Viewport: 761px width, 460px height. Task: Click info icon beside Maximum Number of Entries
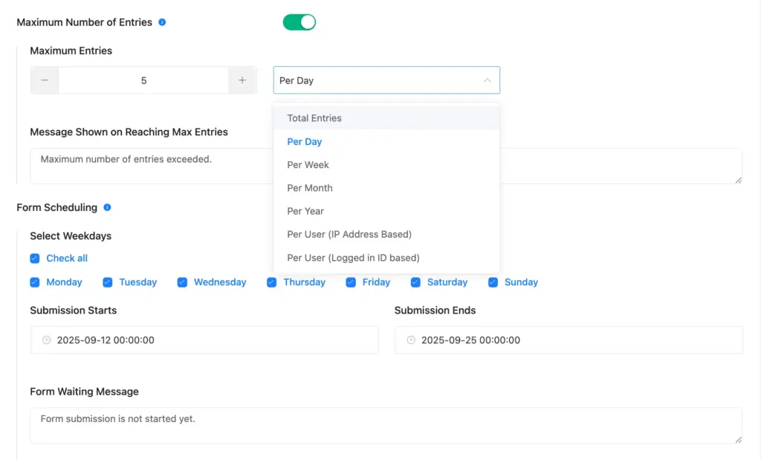pyautogui.click(x=162, y=22)
